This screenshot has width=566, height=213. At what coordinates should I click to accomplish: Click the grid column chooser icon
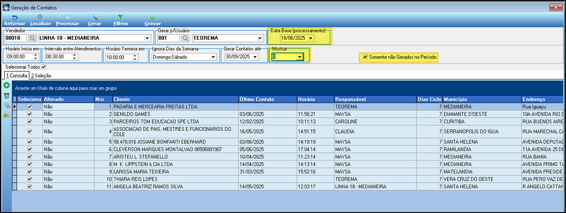point(15,99)
